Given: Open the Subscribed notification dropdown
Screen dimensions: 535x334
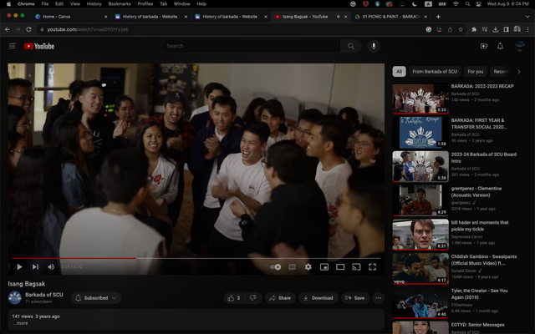Looking at the screenshot, I should tap(96, 297).
